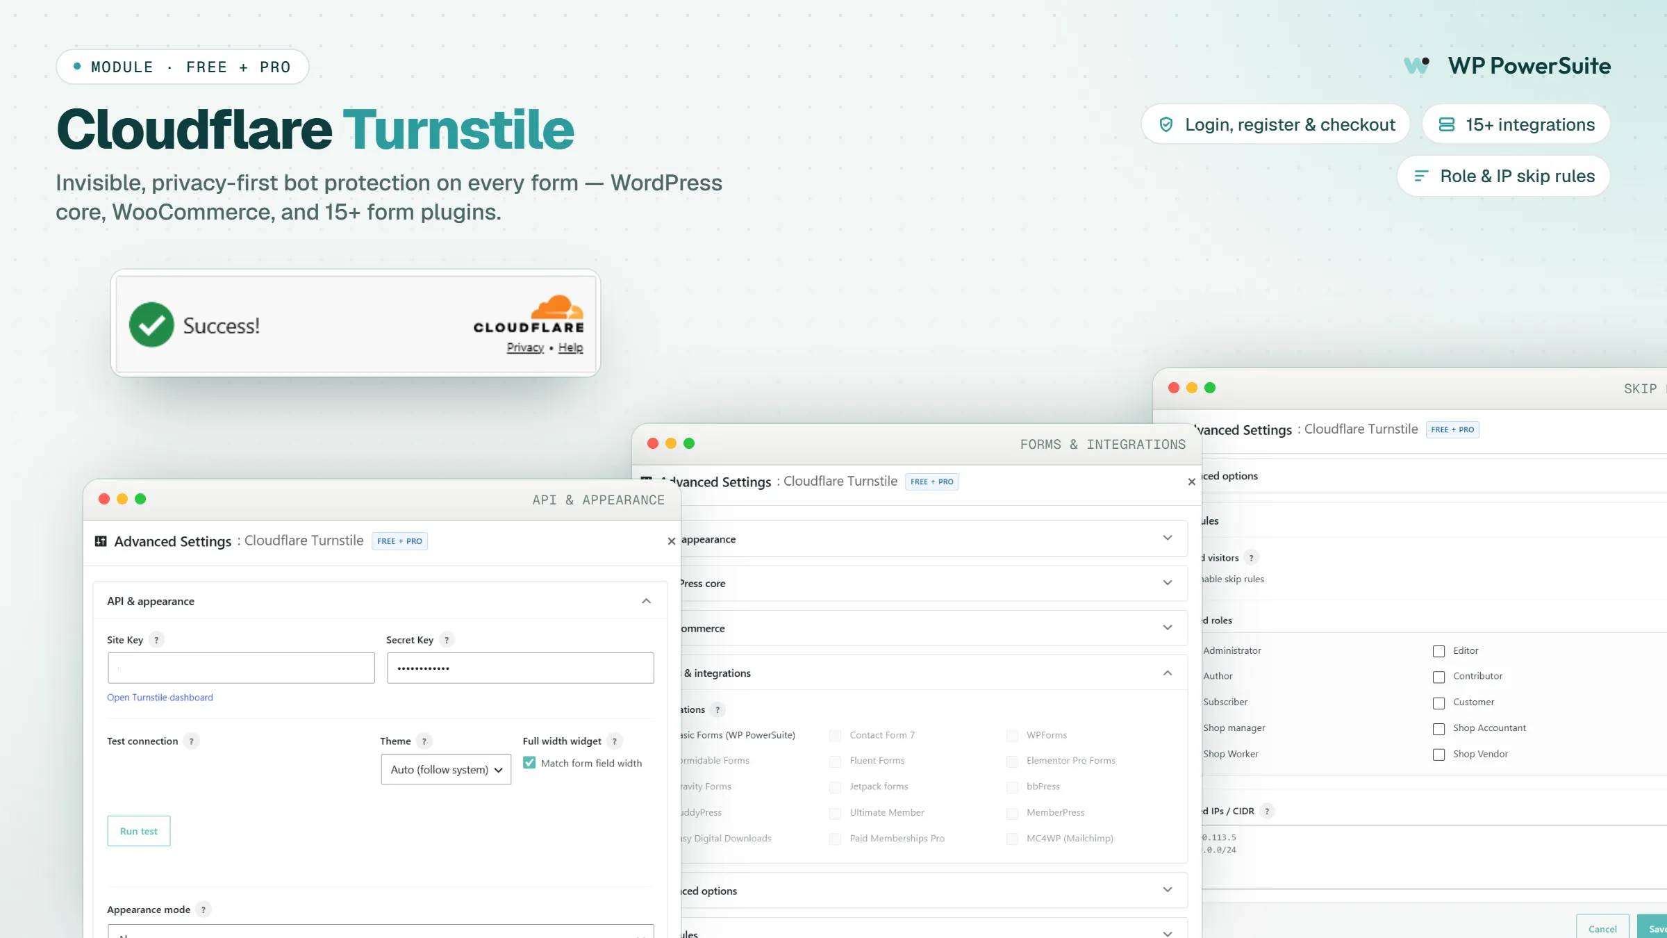Expand the Press core section chevron
1667x938 pixels.
[x=1168, y=583]
